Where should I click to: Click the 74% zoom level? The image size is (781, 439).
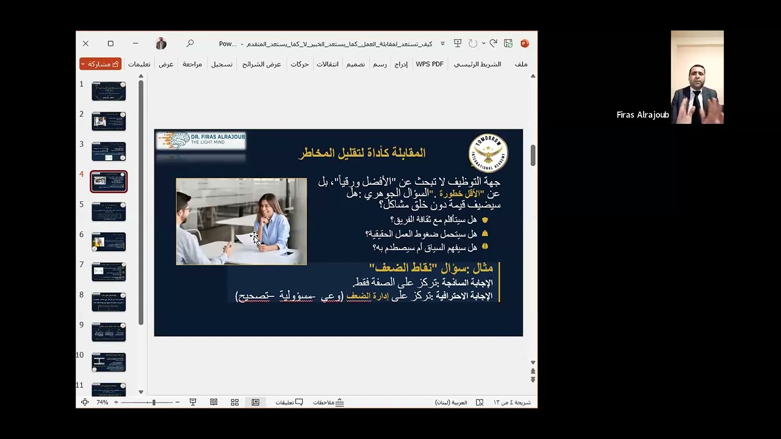point(102,402)
